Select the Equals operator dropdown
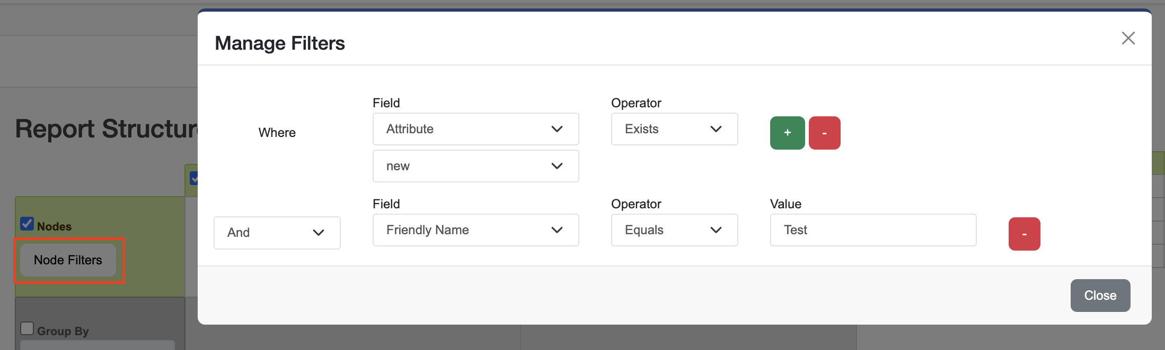 click(x=674, y=230)
